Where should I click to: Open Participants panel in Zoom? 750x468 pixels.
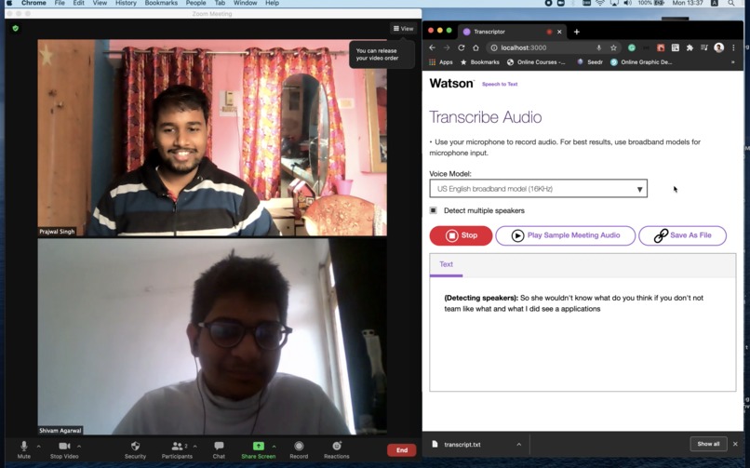pos(177,449)
